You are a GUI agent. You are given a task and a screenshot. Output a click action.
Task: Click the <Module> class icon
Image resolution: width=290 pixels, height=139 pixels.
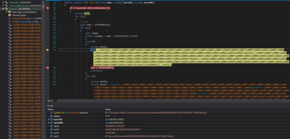click(x=6, y=2)
